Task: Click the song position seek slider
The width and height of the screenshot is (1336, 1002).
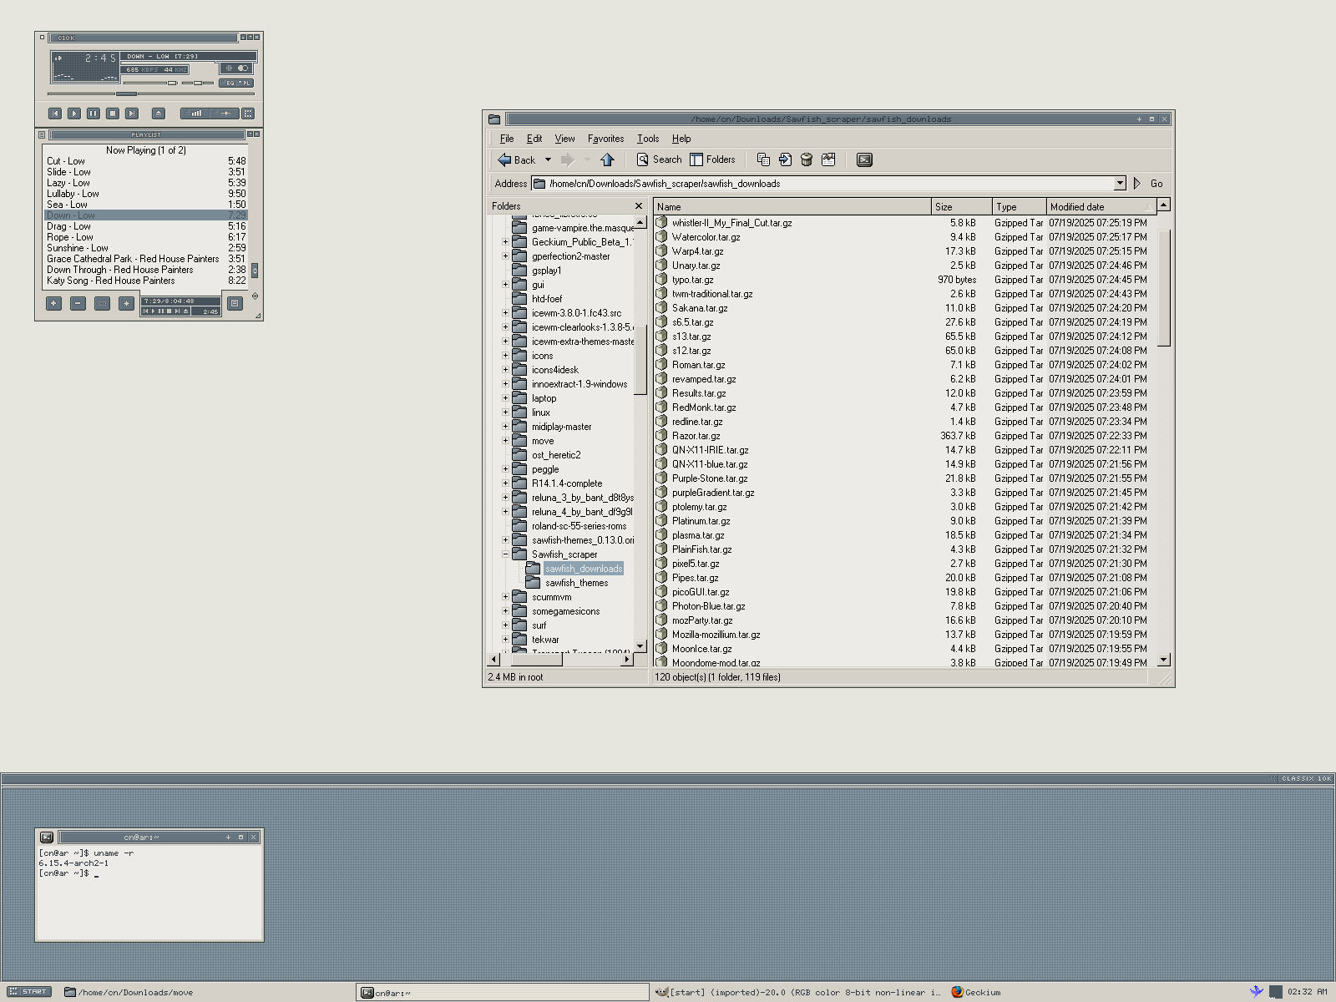Action: pos(150,94)
